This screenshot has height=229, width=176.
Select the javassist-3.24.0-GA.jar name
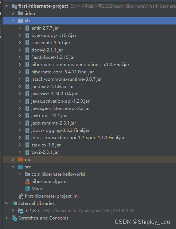54,94
